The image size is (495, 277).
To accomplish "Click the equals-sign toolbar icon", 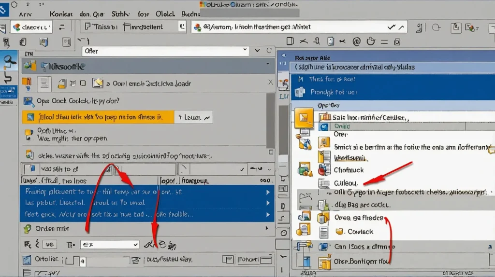I will point(384,42).
